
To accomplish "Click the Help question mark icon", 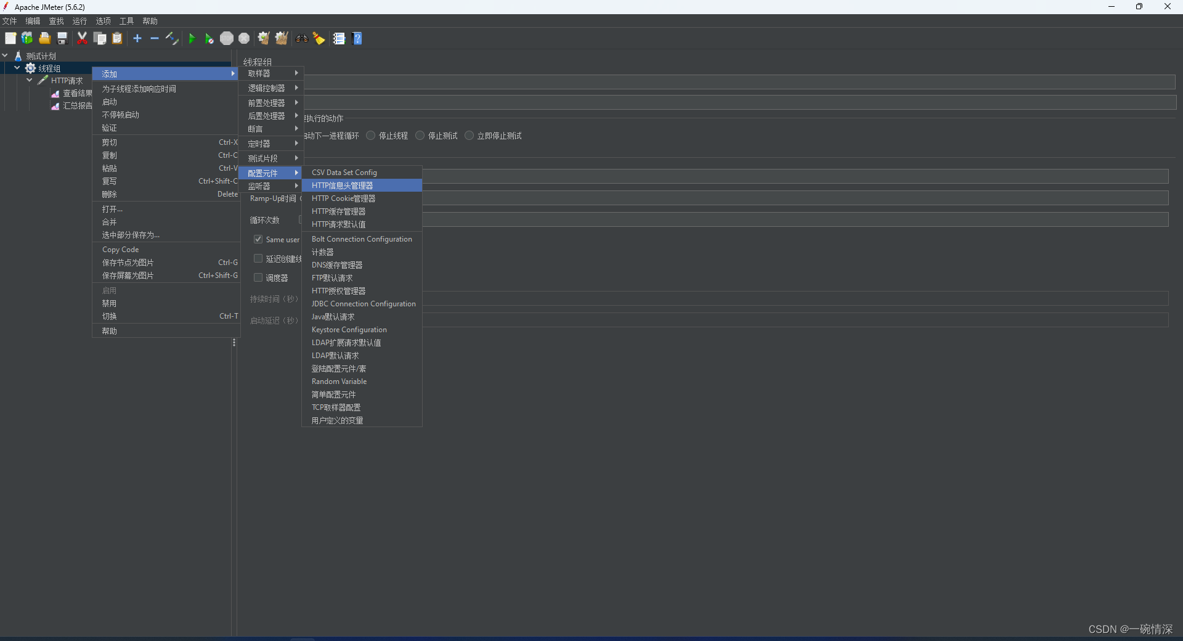I will tap(357, 38).
